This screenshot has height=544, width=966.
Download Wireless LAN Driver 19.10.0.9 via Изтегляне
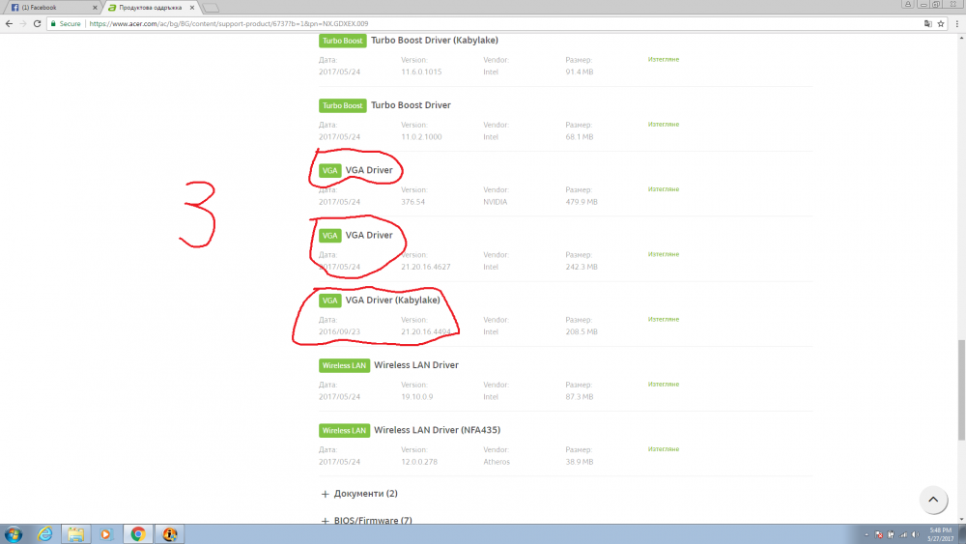click(663, 384)
